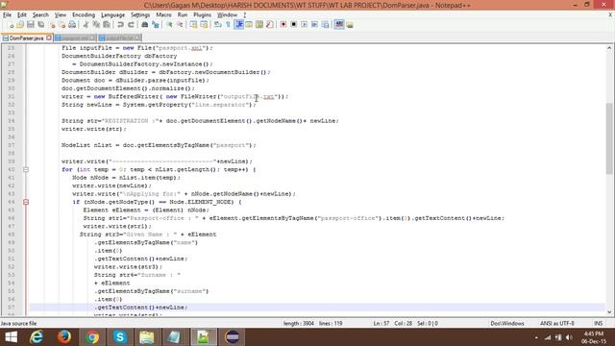This screenshot has width=615, height=346.
Task: Start macro recording with red dot
Action: pyautogui.click(x=283, y=25)
